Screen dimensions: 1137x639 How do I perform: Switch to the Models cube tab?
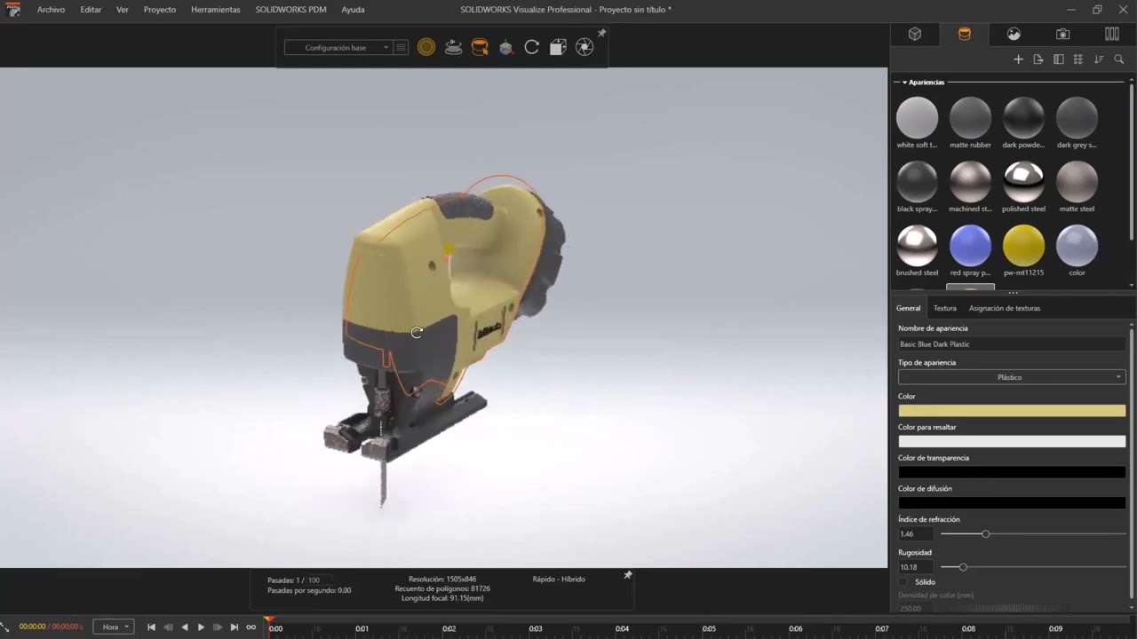click(x=915, y=34)
